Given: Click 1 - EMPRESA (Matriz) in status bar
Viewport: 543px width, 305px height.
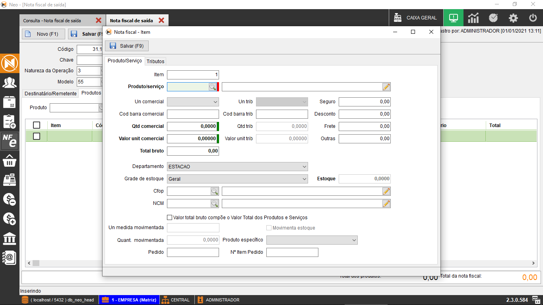Looking at the screenshot, I should (x=129, y=300).
